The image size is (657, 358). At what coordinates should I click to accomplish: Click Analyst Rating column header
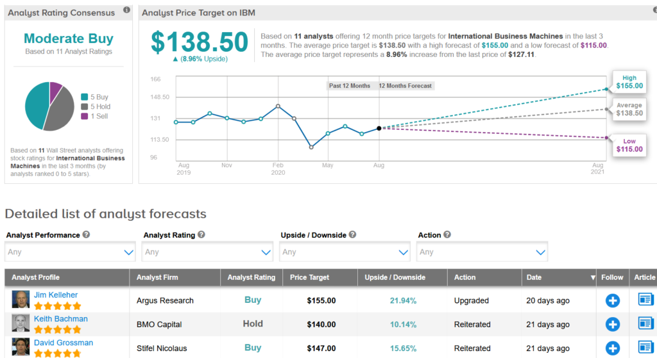pos(252,277)
